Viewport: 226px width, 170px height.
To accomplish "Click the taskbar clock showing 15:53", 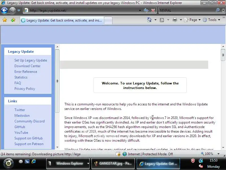I will 214,160.
